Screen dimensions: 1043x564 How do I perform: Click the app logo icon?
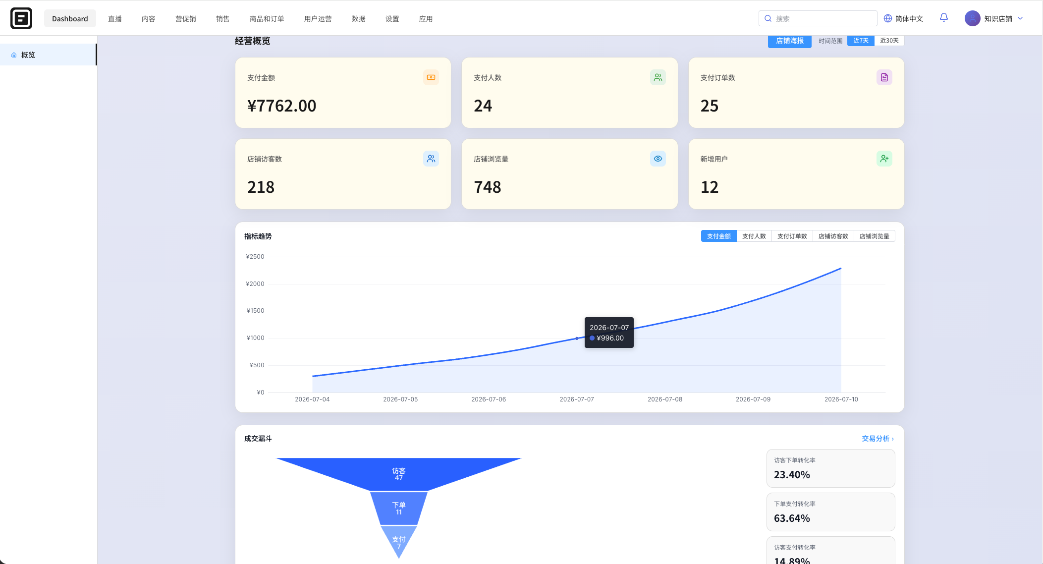[x=21, y=18]
